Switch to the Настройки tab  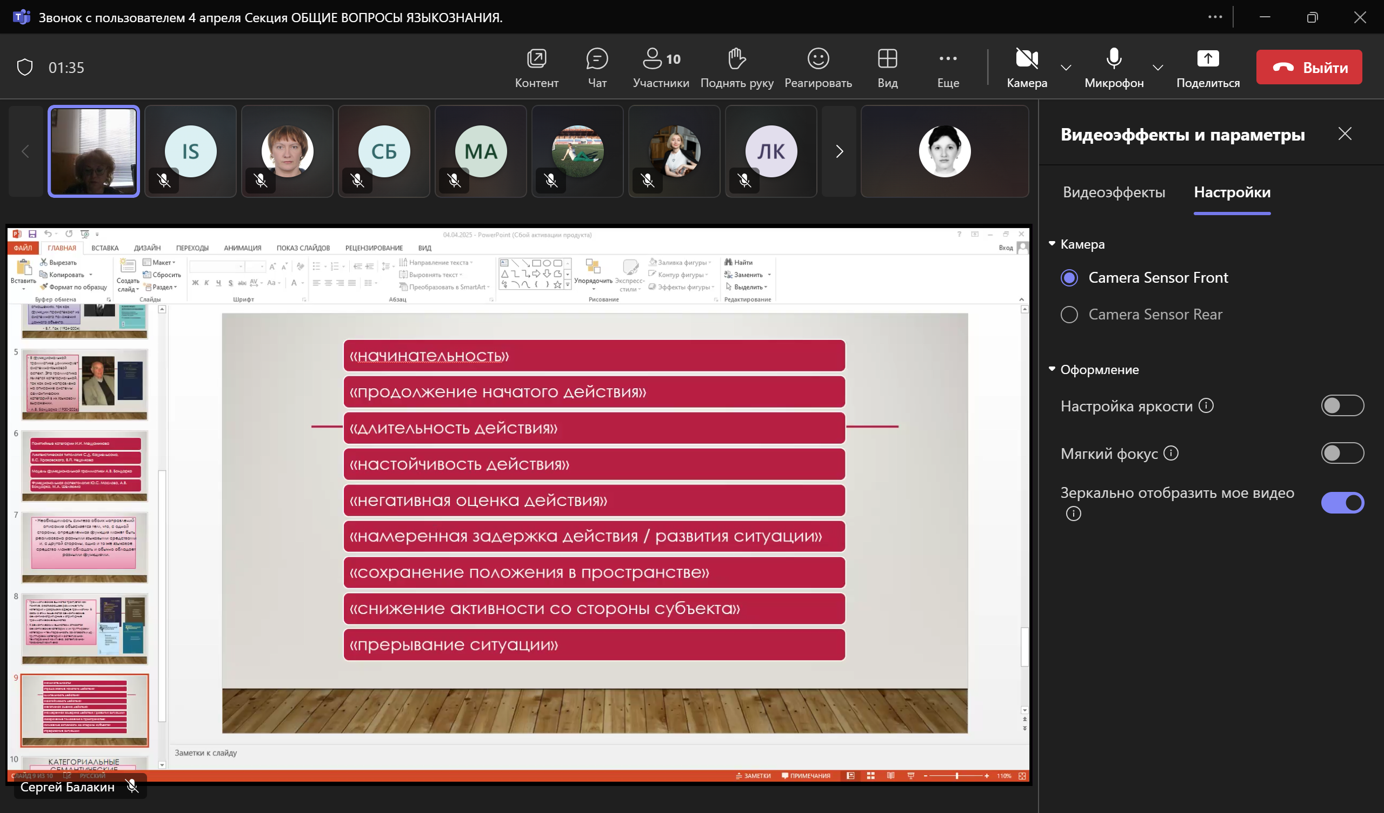[x=1232, y=192]
